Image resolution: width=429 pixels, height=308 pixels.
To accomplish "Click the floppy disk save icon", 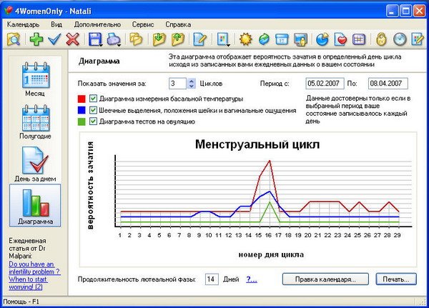I will point(95,39).
